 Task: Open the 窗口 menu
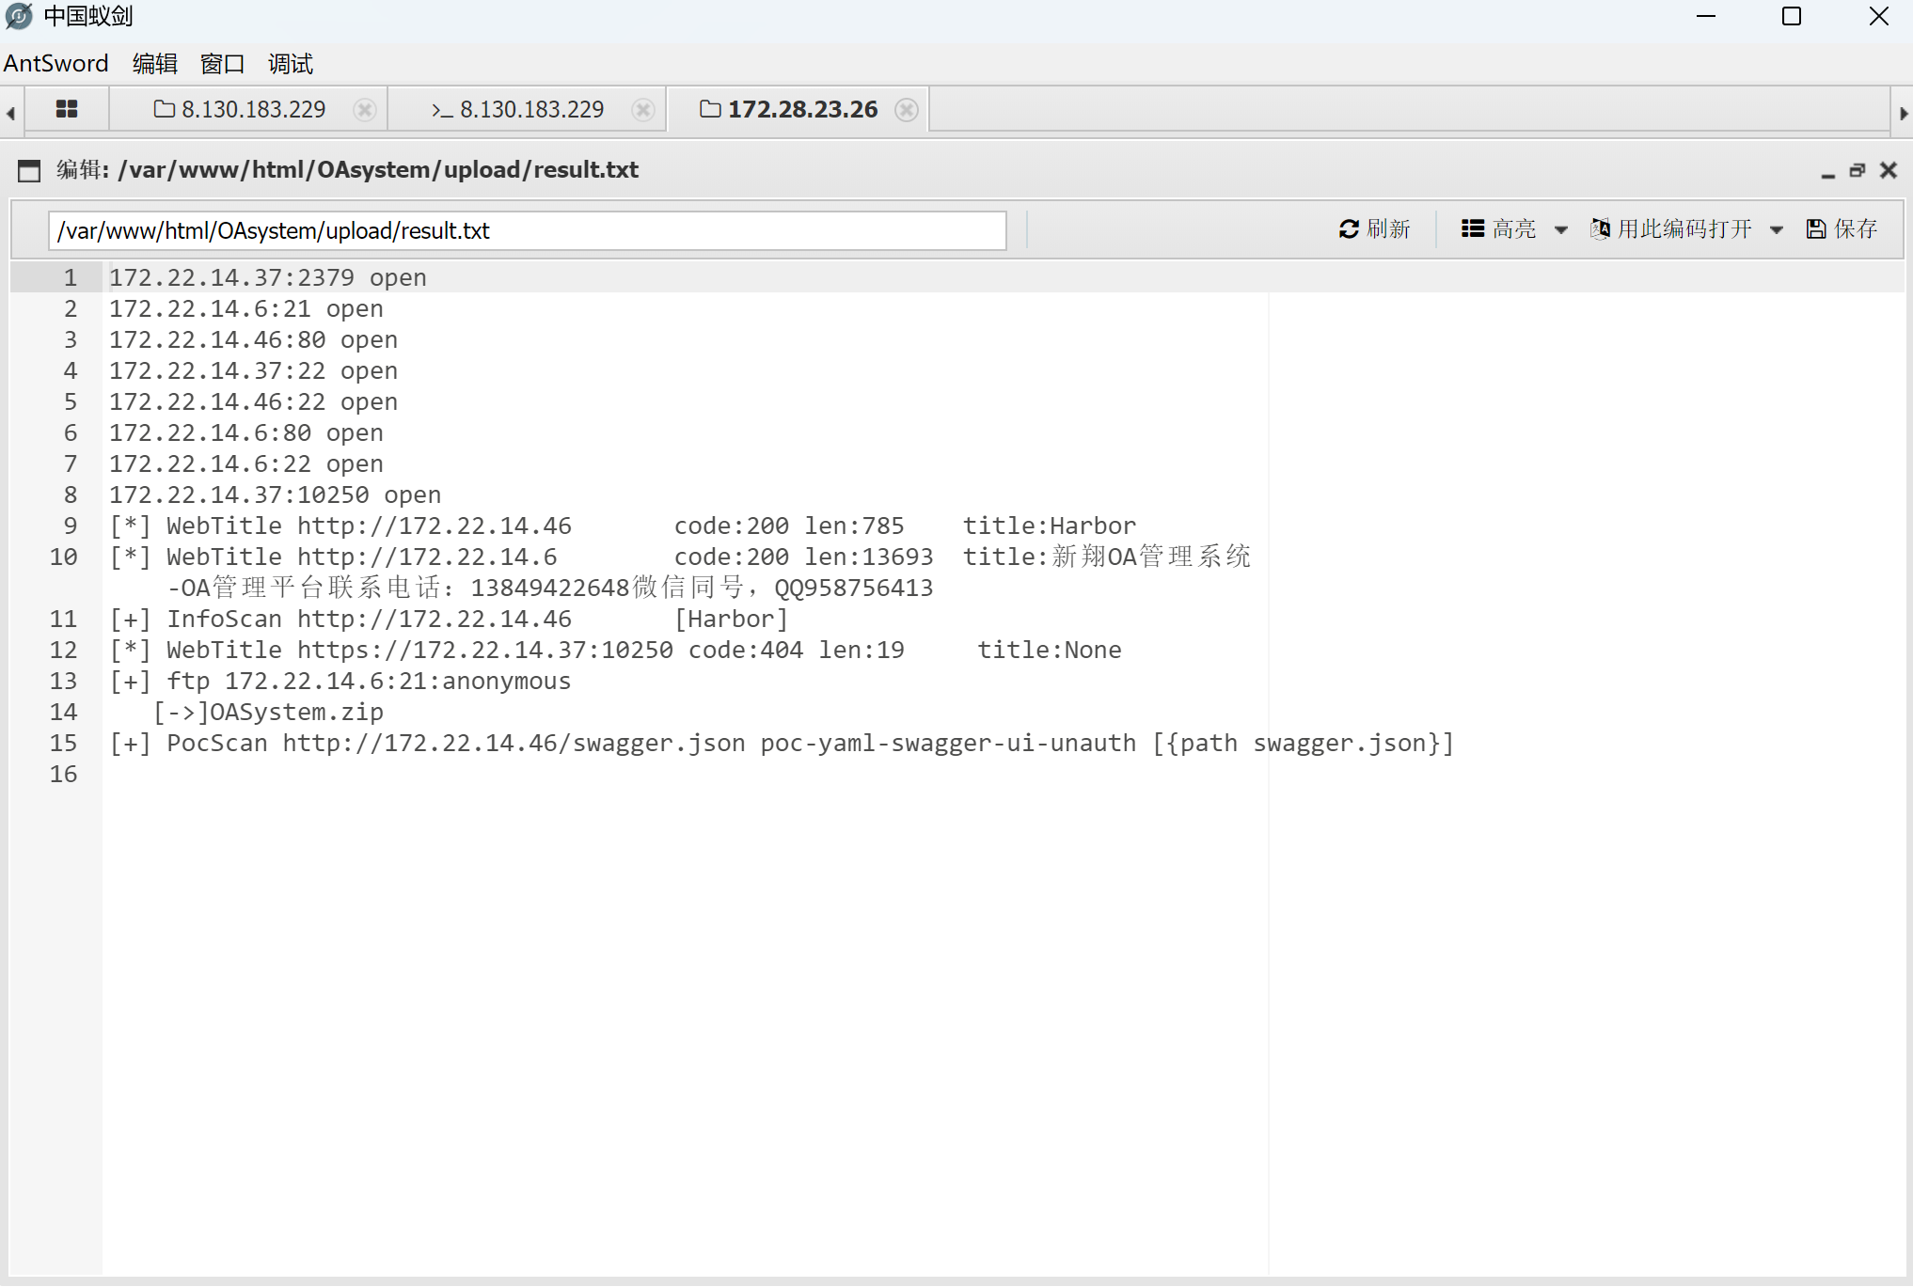[x=222, y=64]
